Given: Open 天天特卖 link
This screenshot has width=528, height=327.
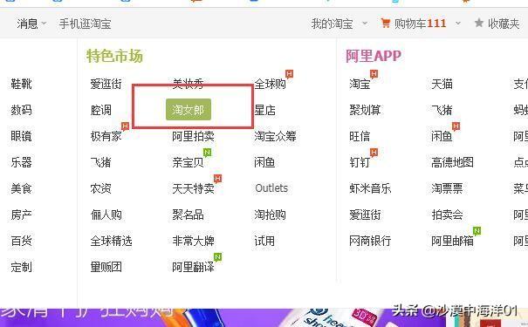Looking at the screenshot, I should pos(193,188).
